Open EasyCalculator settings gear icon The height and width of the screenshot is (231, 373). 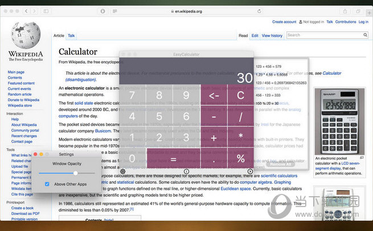pyautogui.click(x=123, y=171)
